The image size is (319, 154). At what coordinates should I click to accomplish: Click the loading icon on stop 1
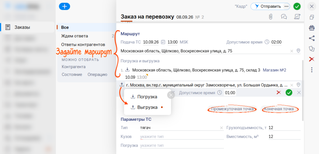pos(127,70)
